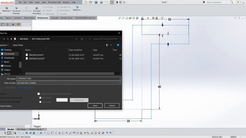Click the Save As dialog help icon
The image size is (246, 138).
tap(118, 45)
